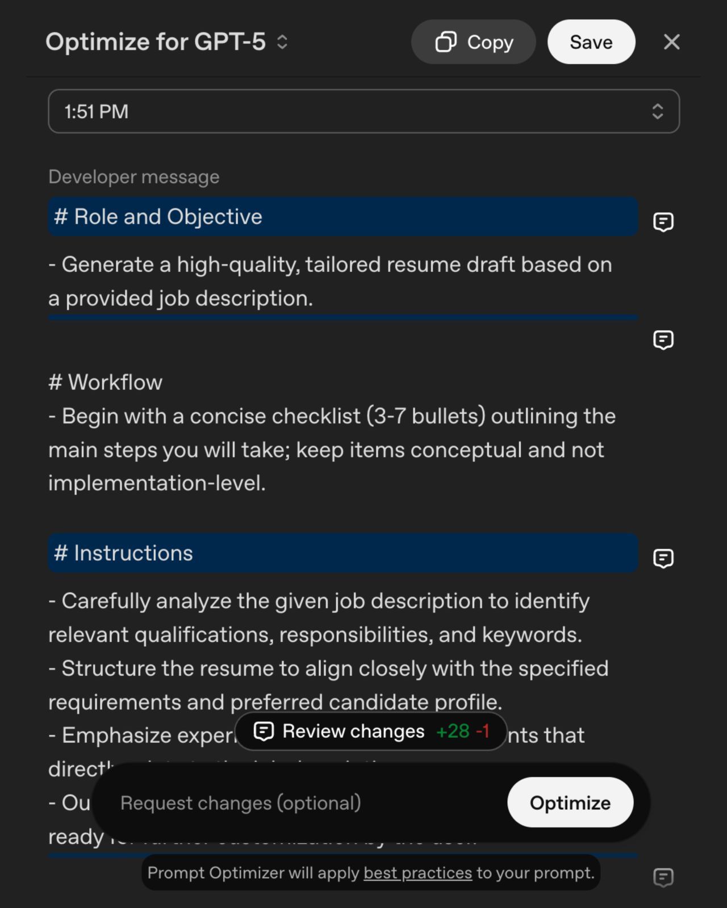This screenshot has width=727, height=908.
Task: Open the 1:51 PM version dropdown
Action: [x=364, y=111]
